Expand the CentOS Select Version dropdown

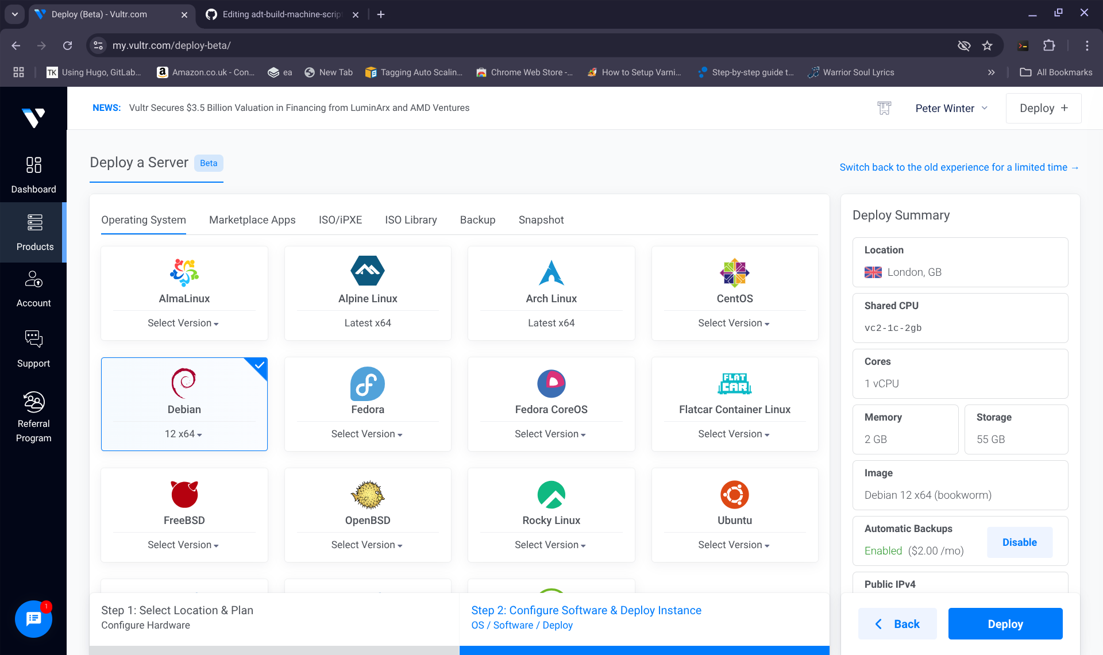pos(734,323)
